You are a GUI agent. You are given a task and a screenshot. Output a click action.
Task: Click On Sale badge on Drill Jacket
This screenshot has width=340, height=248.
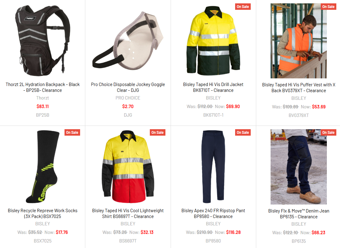[x=243, y=6]
